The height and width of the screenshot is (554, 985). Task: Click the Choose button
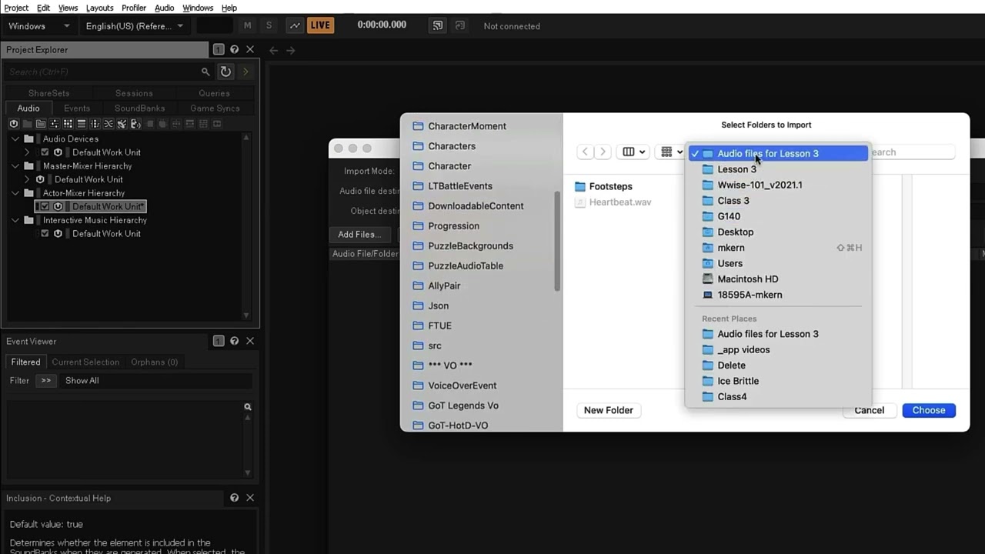click(929, 410)
